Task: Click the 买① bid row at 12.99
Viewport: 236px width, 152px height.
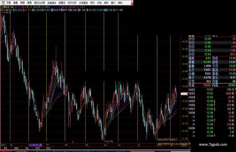Action: tap(212, 39)
